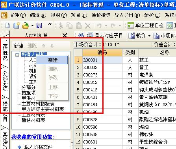The width and height of the screenshot is (176, 149).
Task: Select the 电焊条 name cell
Action: coord(157,75)
